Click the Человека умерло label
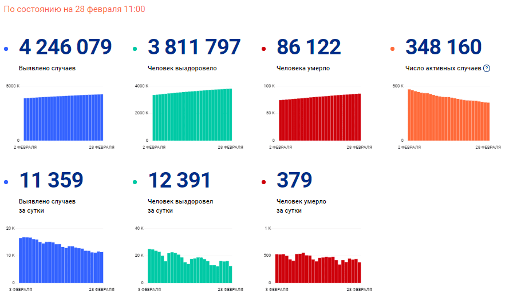Screen dimensions: 517x299 [x=303, y=69]
